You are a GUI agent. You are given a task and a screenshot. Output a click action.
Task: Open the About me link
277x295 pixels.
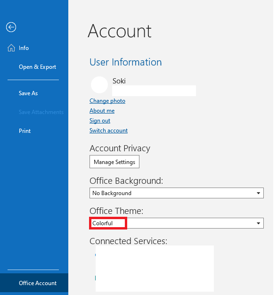(x=102, y=111)
